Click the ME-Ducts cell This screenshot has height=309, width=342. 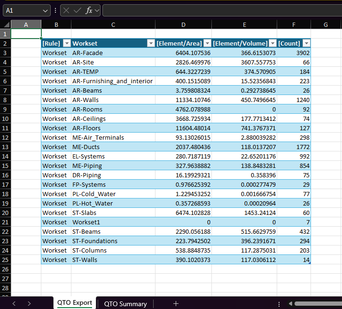(x=113, y=147)
